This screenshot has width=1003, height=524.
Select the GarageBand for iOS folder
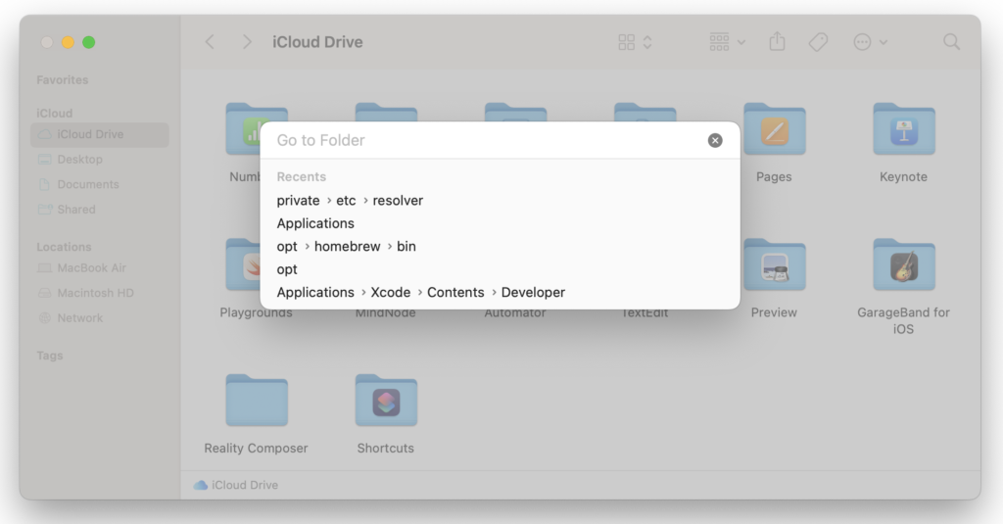[x=903, y=264]
